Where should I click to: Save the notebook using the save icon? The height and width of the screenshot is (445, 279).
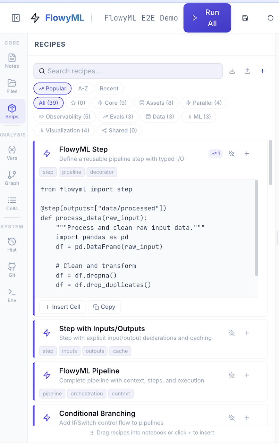tap(245, 18)
